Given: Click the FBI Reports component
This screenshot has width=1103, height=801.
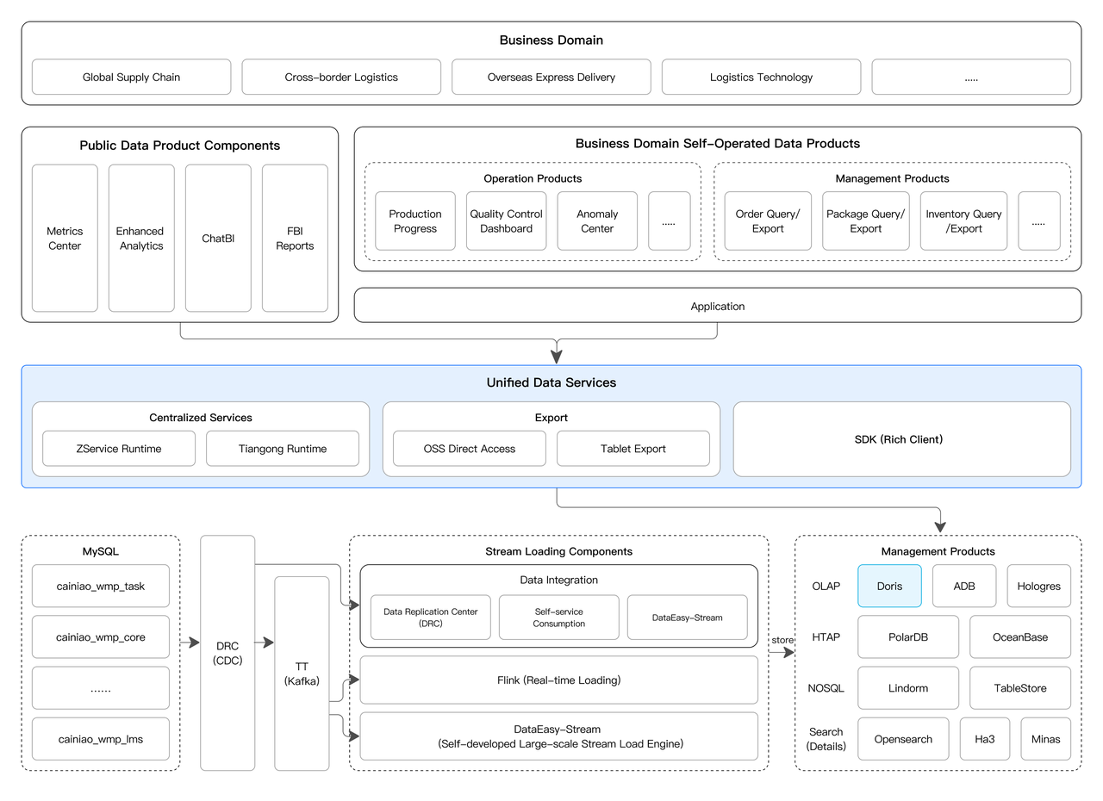Looking at the screenshot, I should coord(295,239).
